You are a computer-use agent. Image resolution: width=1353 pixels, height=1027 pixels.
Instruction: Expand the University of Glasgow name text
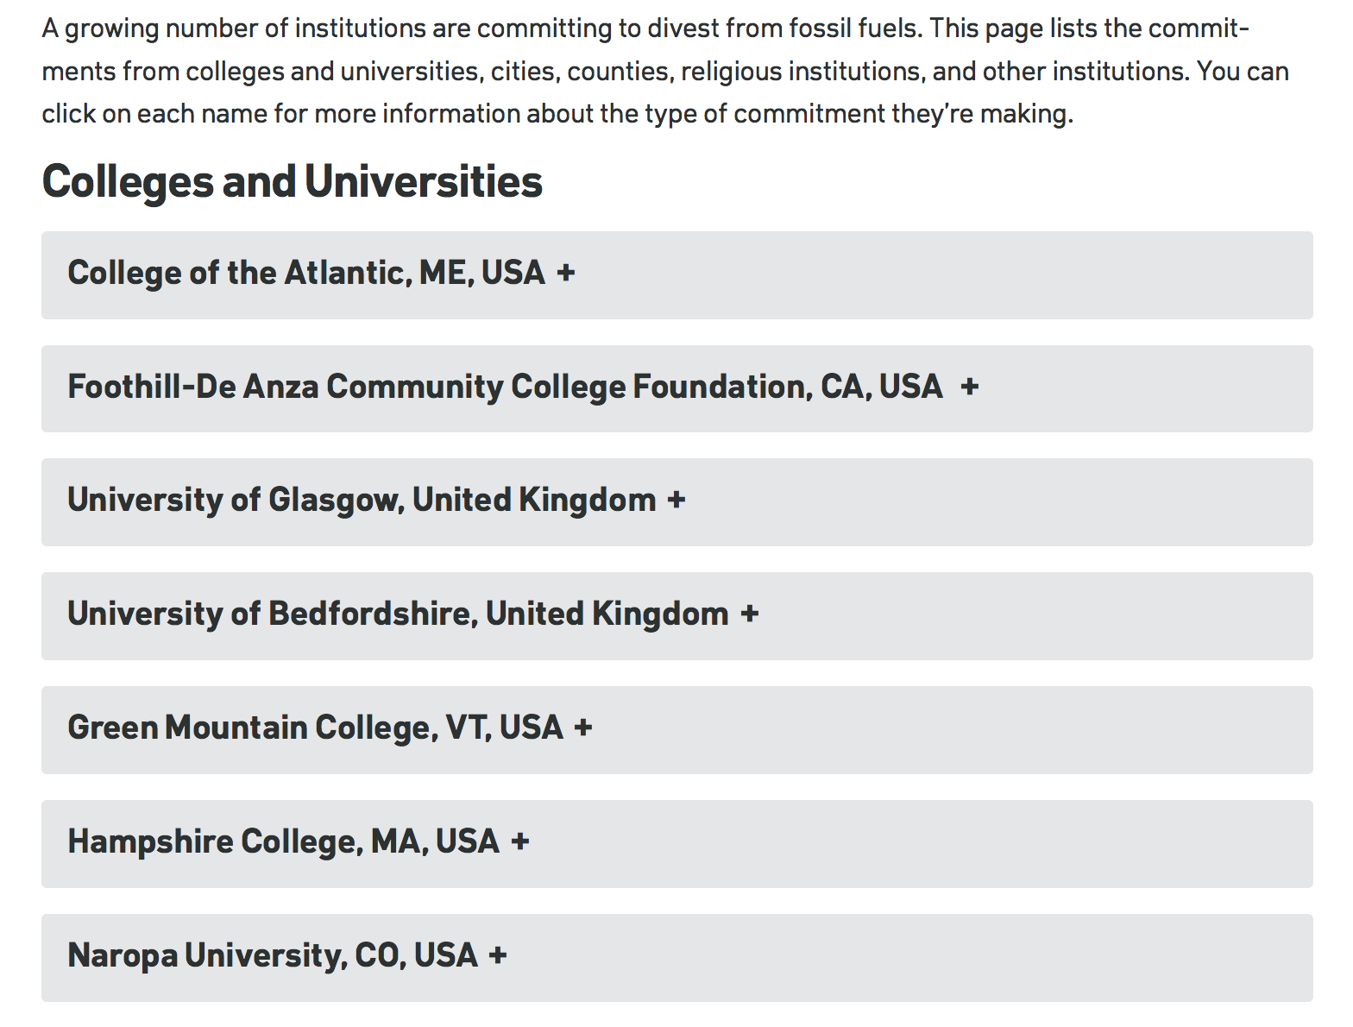tap(362, 501)
